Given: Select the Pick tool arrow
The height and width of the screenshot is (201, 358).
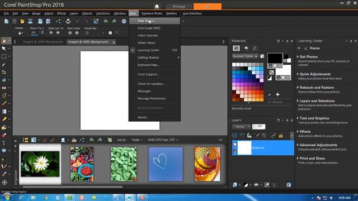Looking at the screenshot, I should (4, 49).
